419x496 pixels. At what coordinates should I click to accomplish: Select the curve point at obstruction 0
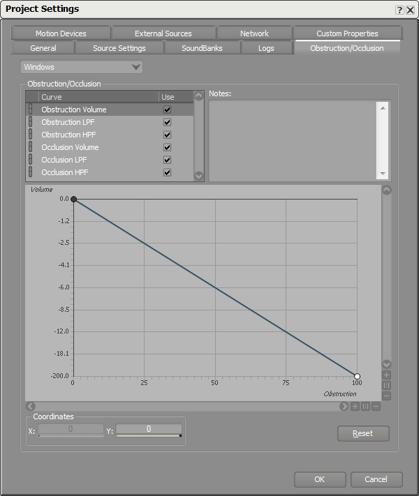pyautogui.click(x=73, y=200)
